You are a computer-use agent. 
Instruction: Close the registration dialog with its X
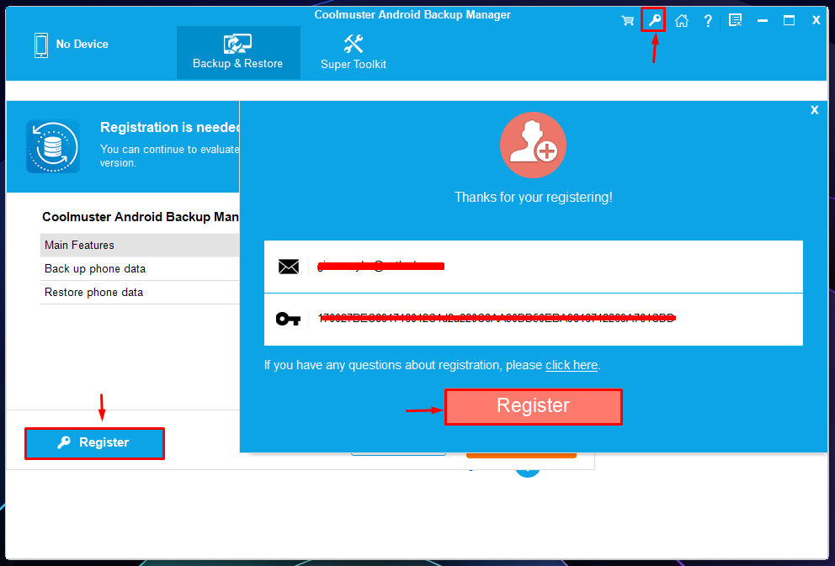click(x=814, y=110)
